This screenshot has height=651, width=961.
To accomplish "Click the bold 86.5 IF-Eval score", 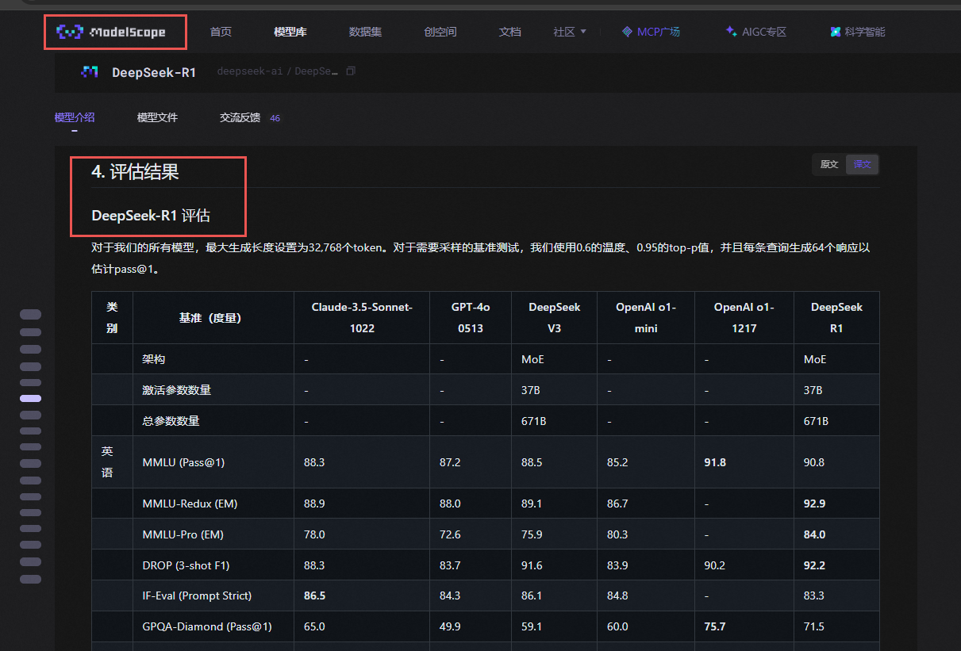I will [315, 595].
